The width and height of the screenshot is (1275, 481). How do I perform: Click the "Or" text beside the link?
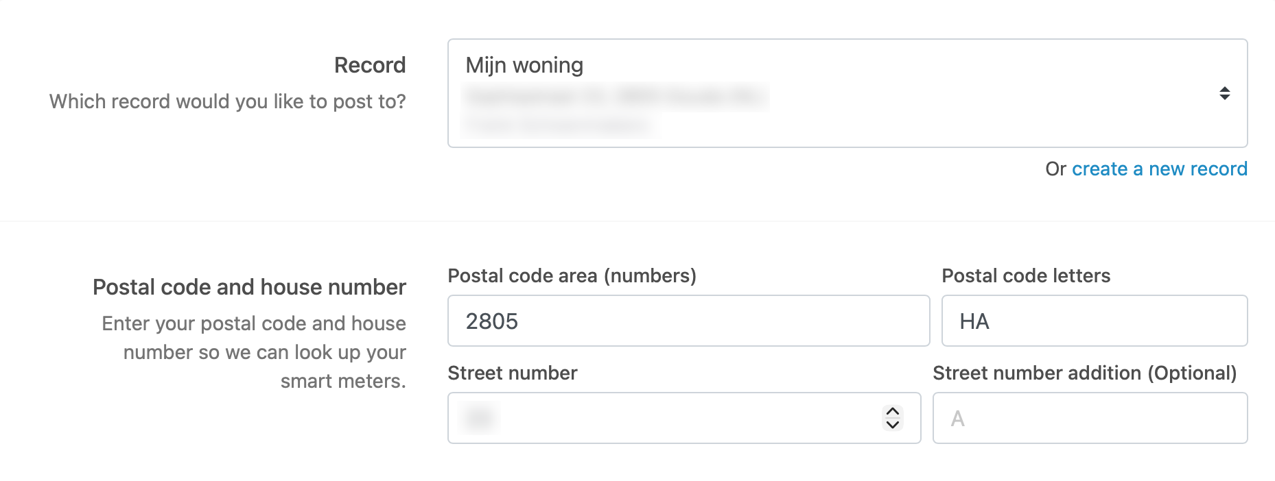1055,169
